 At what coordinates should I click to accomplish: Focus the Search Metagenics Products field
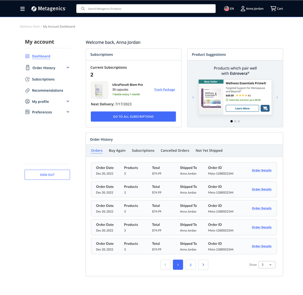tap(146, 9)
